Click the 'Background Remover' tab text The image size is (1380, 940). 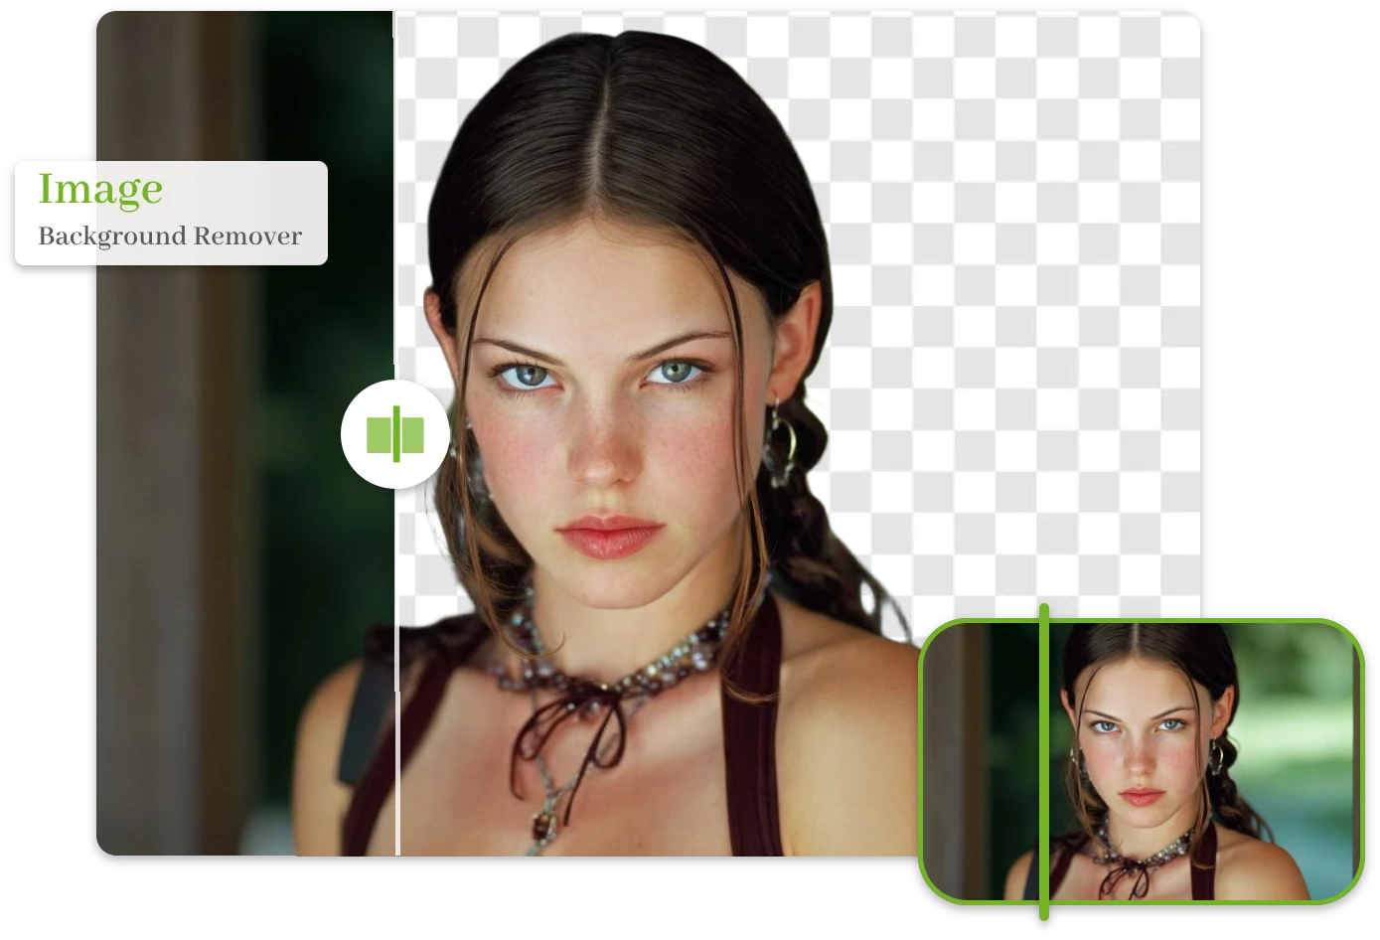[170, 235]
